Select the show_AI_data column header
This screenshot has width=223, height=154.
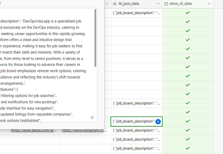click(x=188, y=4)
